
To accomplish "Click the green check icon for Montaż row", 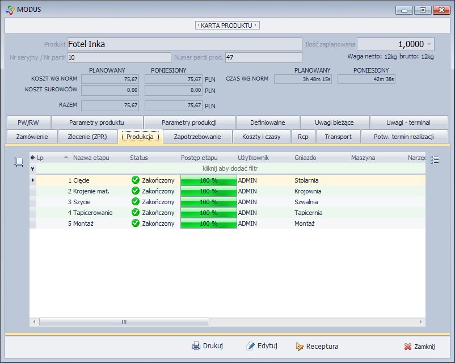I will (135, 223).
